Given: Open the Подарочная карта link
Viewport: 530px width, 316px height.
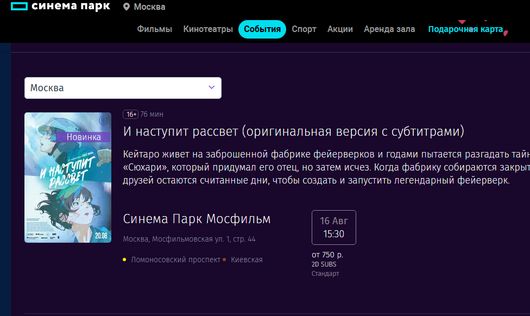Looking at the screenshot, I should (x=465, y=29).
